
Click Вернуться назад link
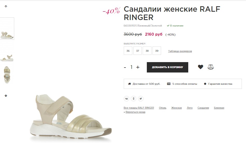pos(135,112)
